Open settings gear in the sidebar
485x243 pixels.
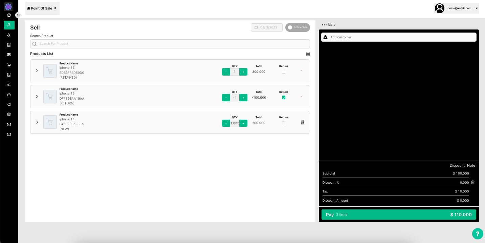[x=9, y=115]
